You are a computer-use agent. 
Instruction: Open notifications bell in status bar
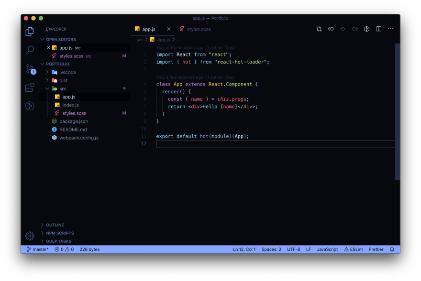[392, 249]
